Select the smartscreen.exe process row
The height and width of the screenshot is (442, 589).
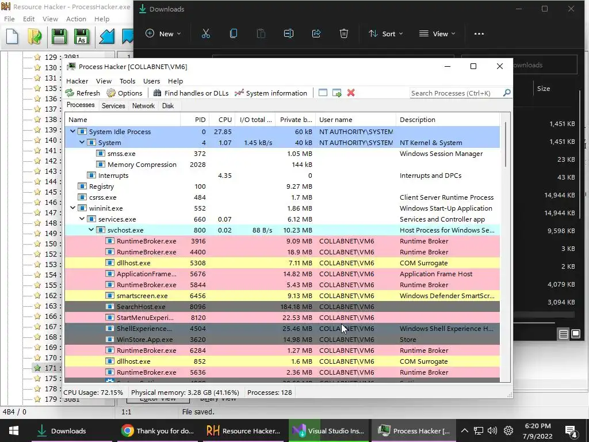tap(282, 295)
